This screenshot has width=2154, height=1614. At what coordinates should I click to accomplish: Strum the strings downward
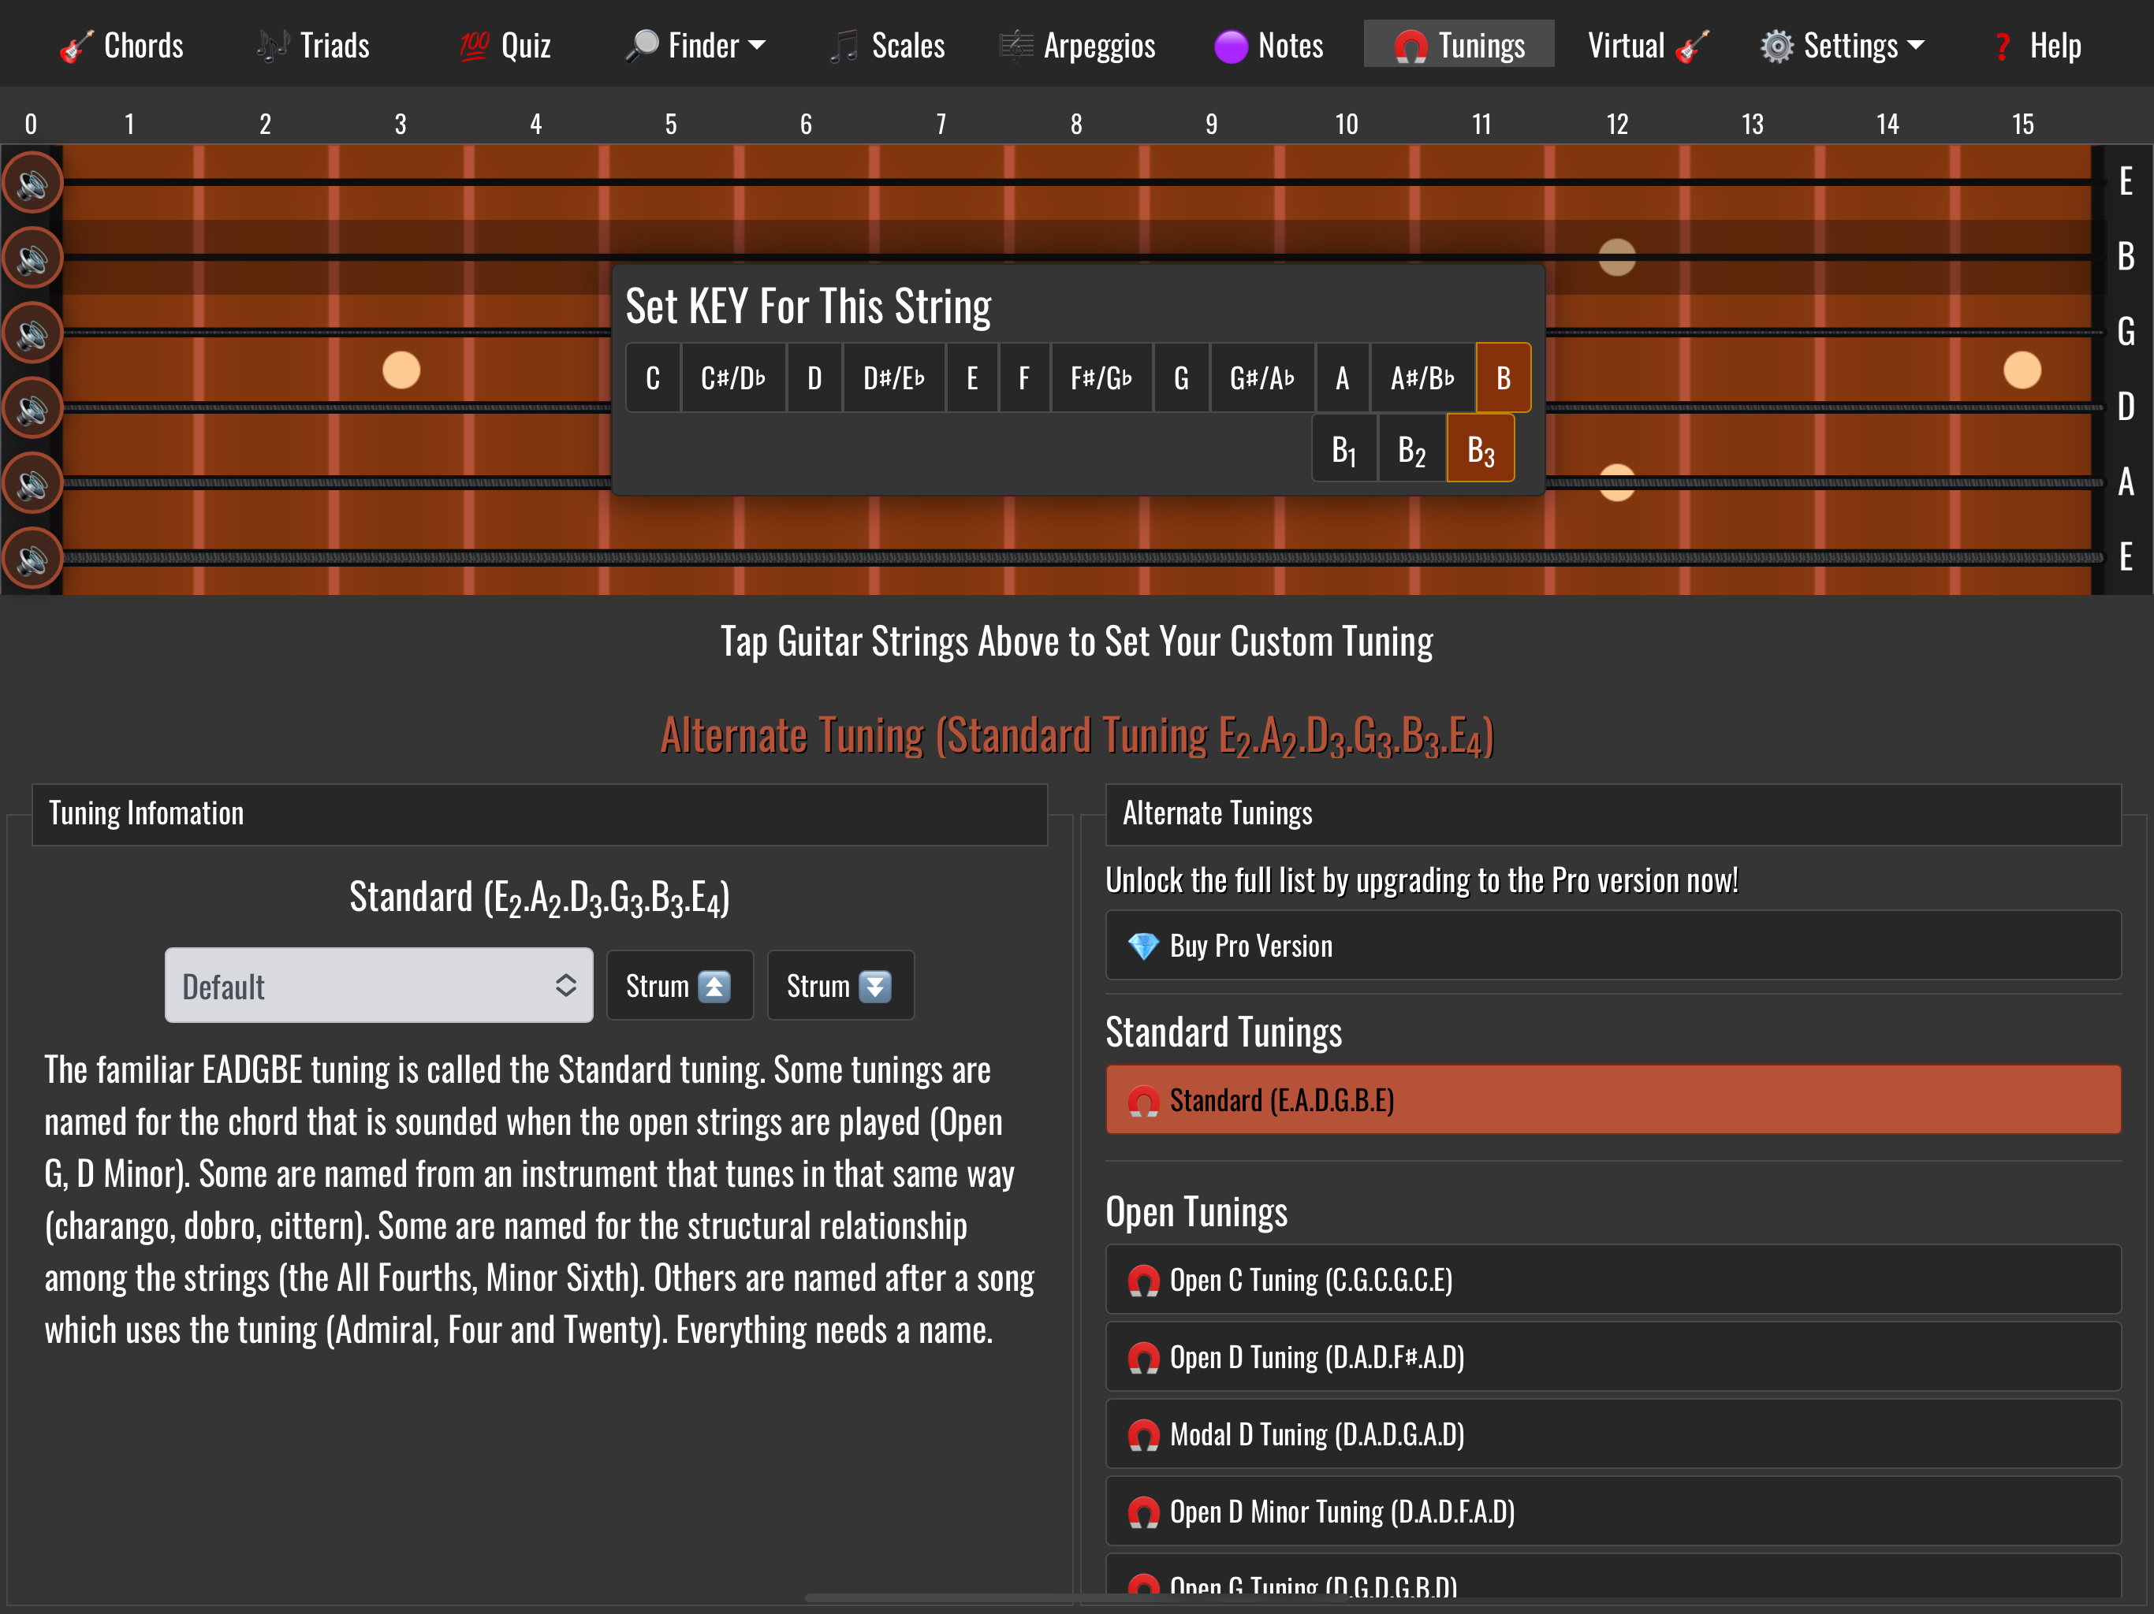pyautogui.click(x=840, y=985)
